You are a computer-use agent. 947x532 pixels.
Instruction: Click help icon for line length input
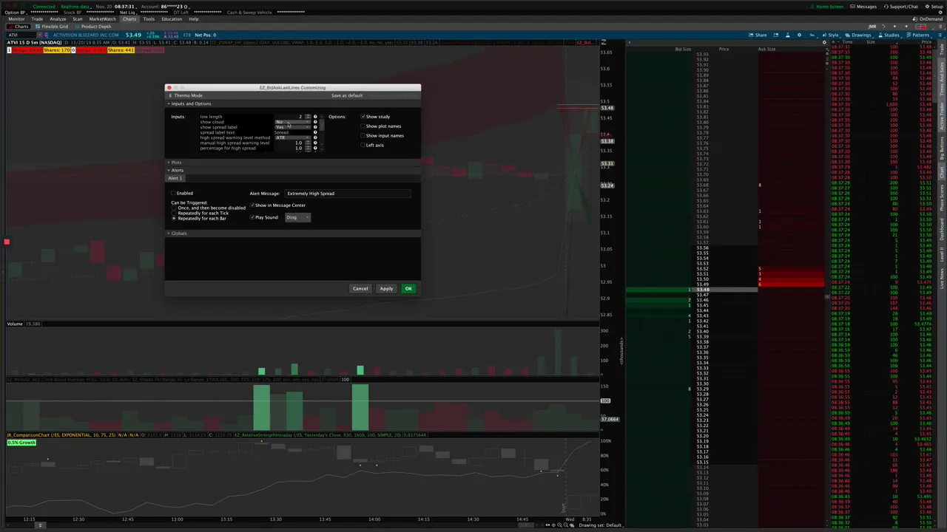point(315,117)
